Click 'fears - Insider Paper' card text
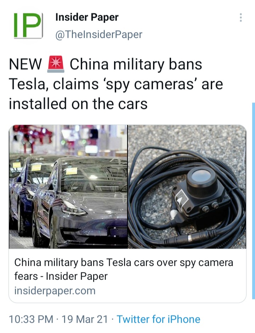This screenshot has width=255, height=333. [x=61, y=276]
